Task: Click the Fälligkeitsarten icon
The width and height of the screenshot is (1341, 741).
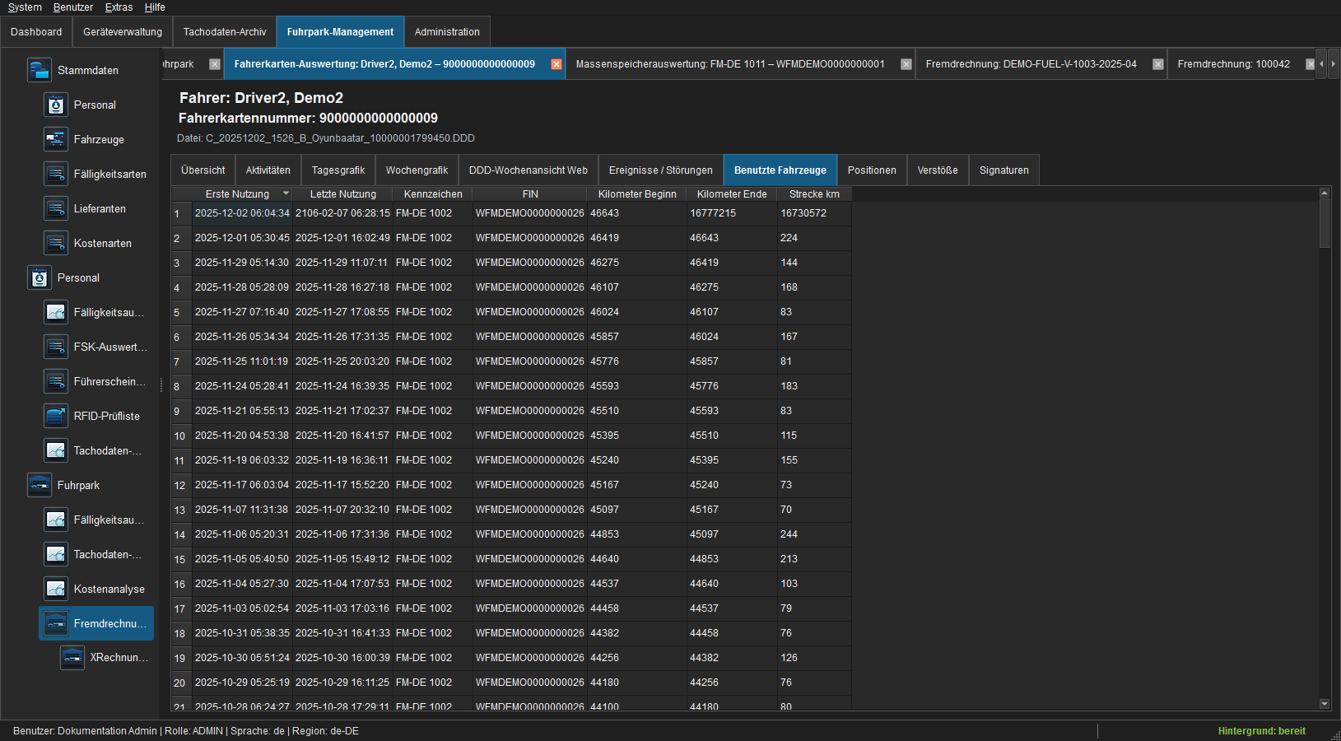Action: click(55, 174)
